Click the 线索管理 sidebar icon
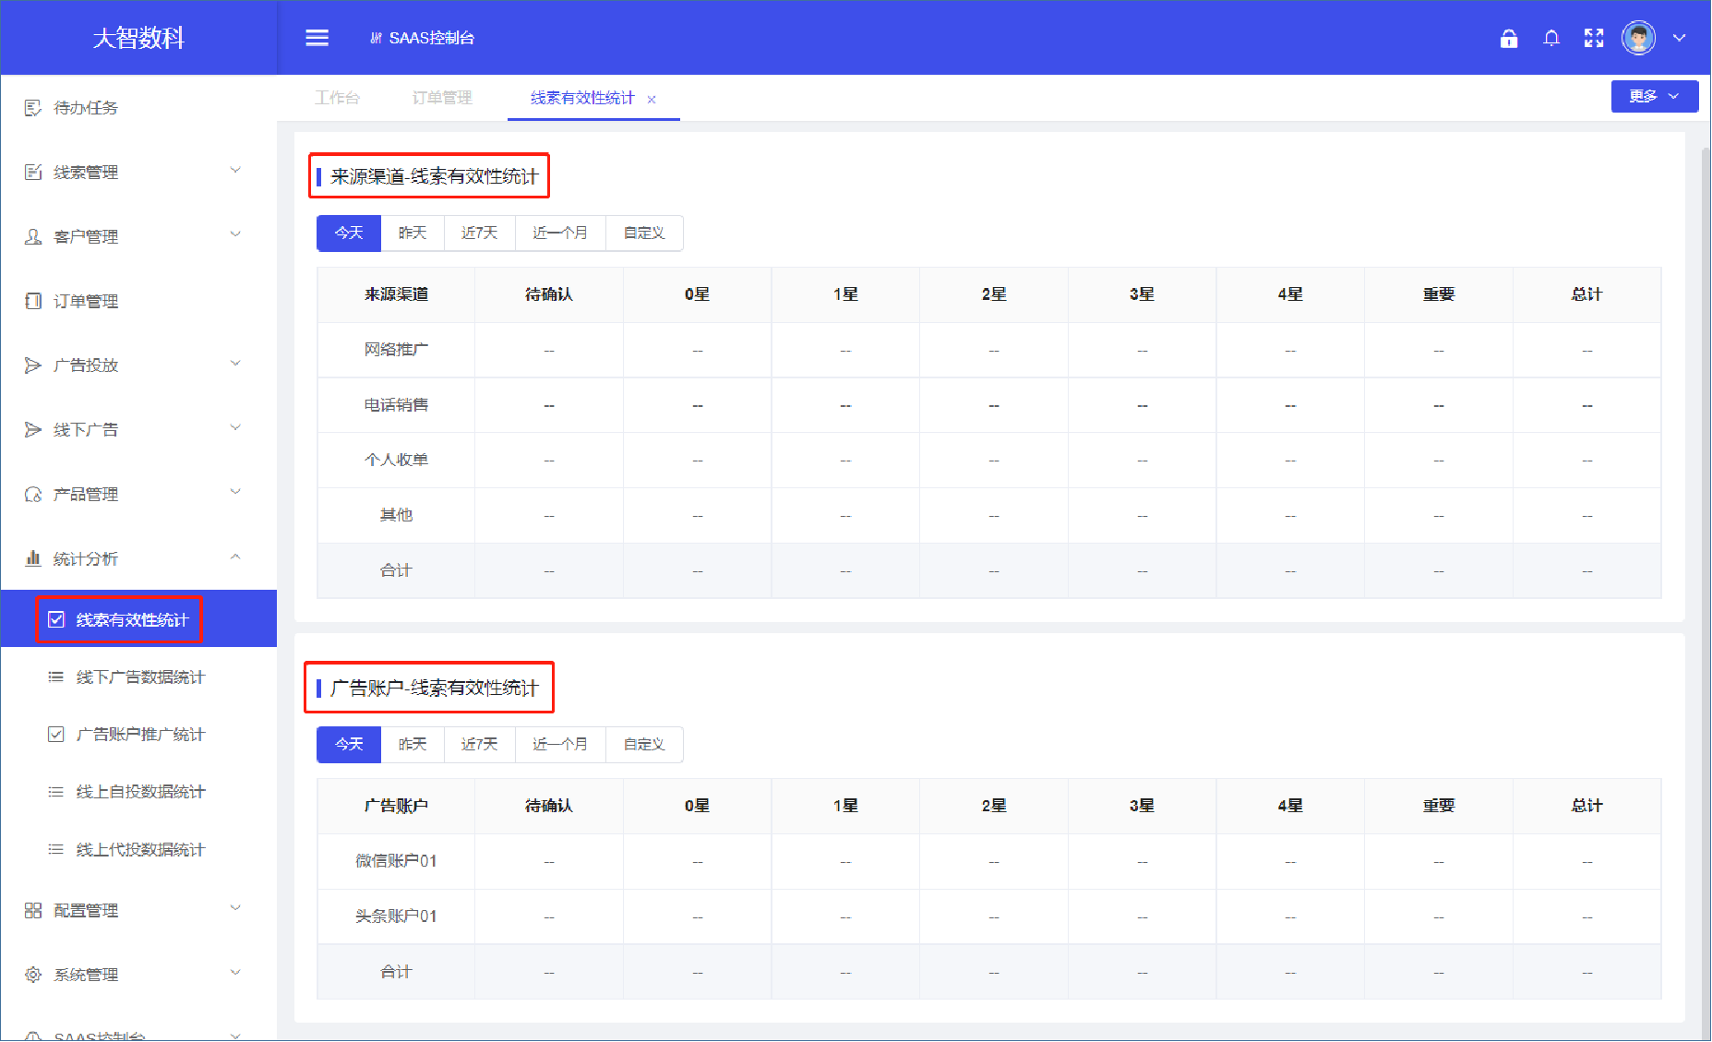 click(x=33, y=173)
